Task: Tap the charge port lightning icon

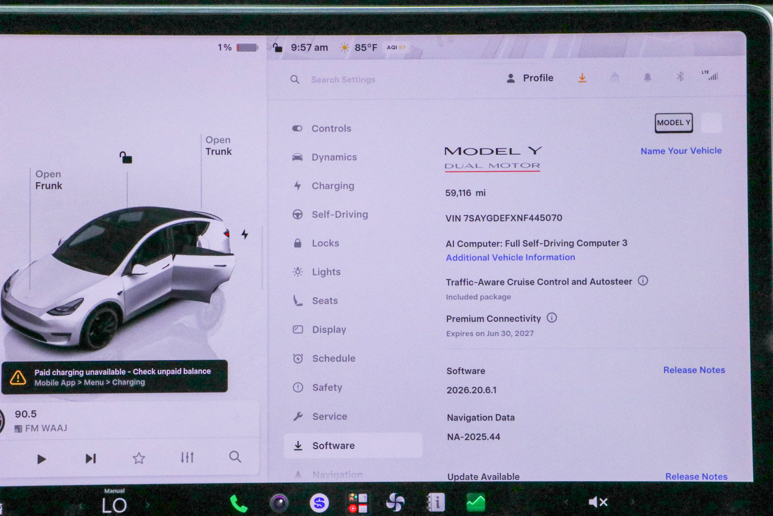Action: [245, 235]
